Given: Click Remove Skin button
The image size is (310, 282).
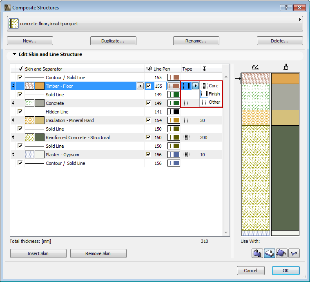Looking at the screenshot, I should 98,253.
